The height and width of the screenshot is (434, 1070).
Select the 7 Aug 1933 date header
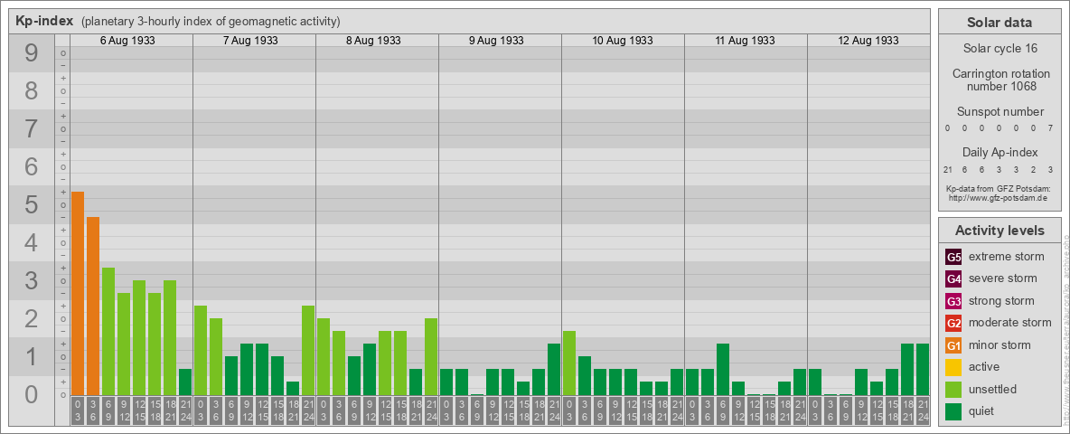(250, 41)
